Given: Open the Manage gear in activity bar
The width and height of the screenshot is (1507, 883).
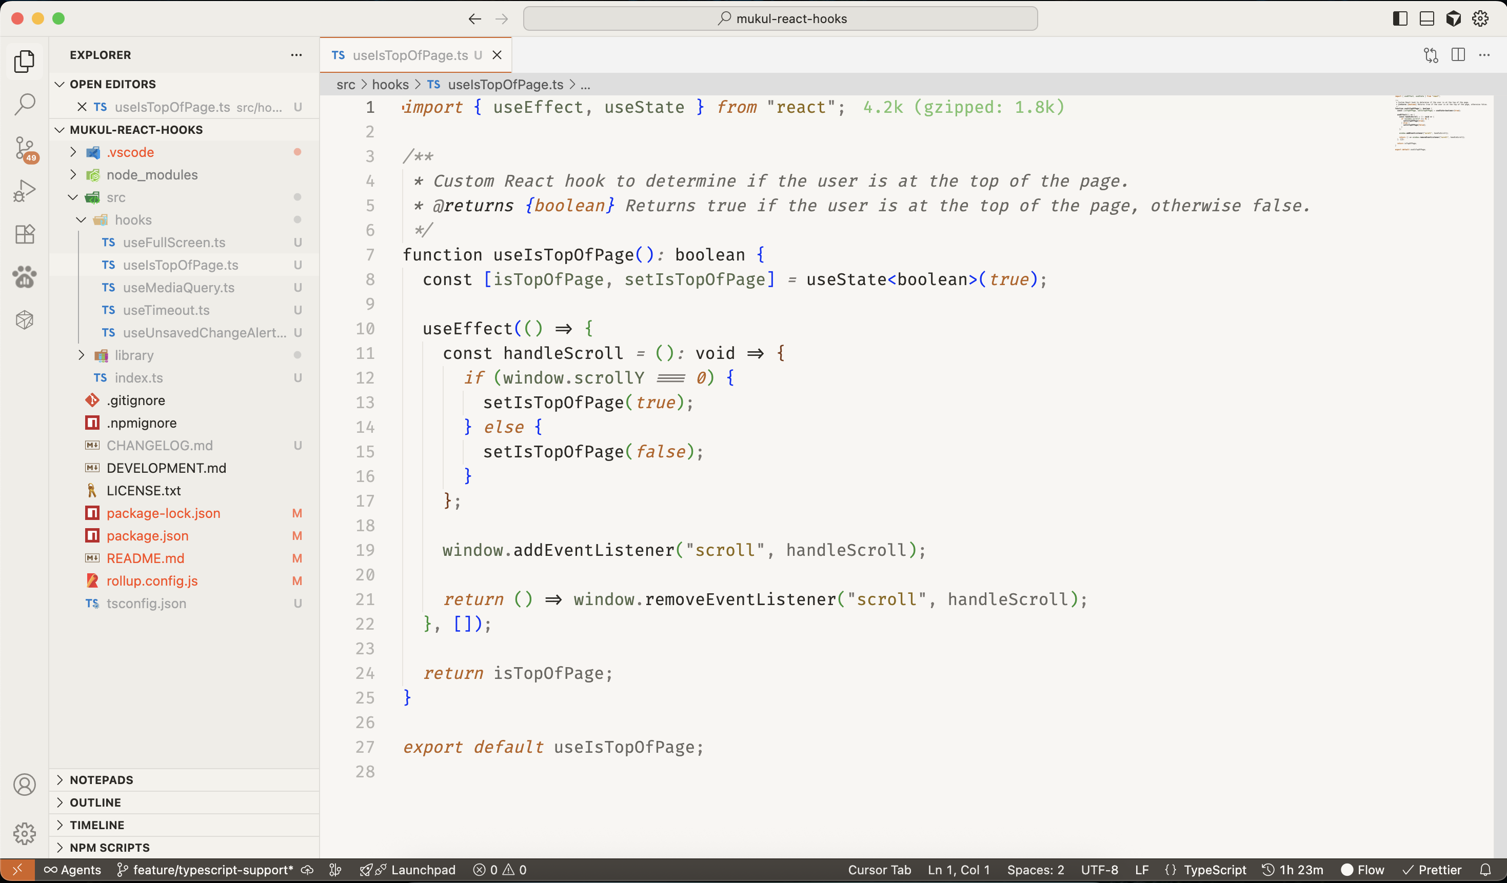Looking at the screenshot, I should point(25,833).
